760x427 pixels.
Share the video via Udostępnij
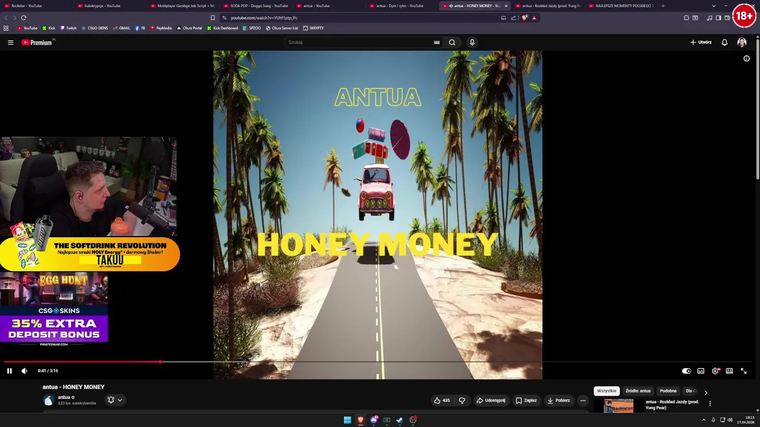pyautogui.click(x=491, y=400)
